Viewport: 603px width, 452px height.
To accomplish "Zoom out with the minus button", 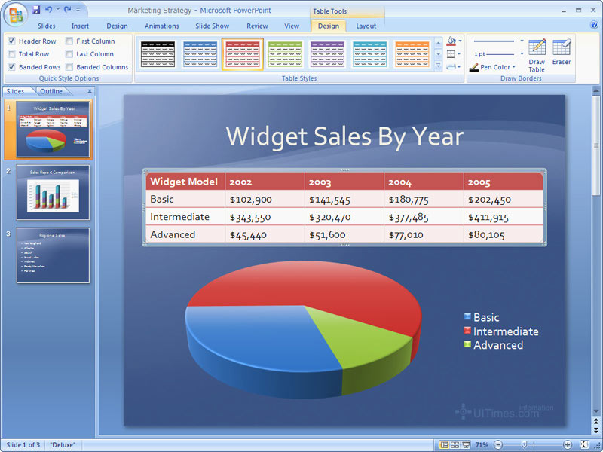I will [498, 444].
